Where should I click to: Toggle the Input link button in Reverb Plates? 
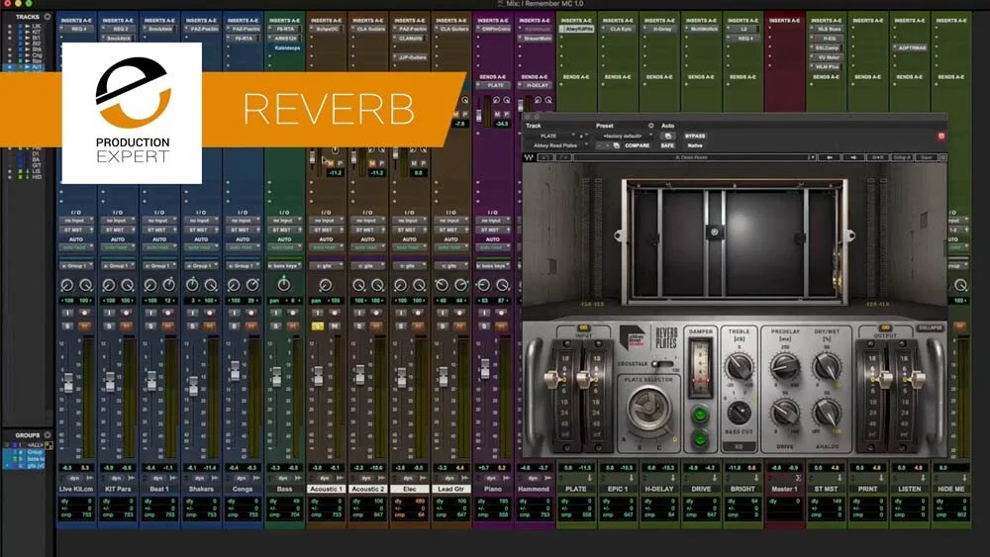583,328
